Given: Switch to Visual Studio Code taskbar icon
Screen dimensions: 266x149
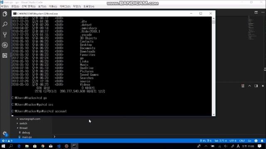Looking at the screenshot, I should pos(59,146).
